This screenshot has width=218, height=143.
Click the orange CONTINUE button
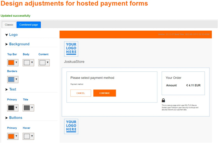pyautogui.click(x=104, y=93)
